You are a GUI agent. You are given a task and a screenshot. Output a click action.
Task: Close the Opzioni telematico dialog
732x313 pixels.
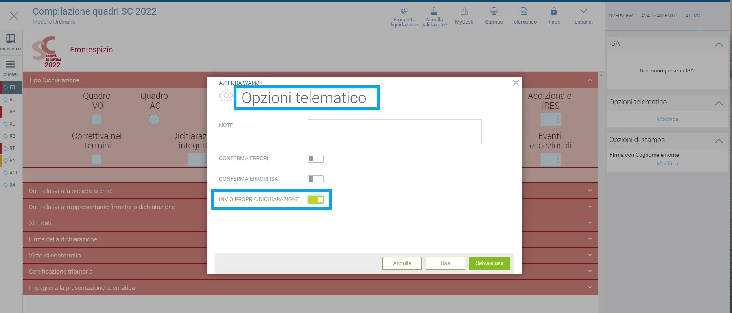tap(516, 83)
